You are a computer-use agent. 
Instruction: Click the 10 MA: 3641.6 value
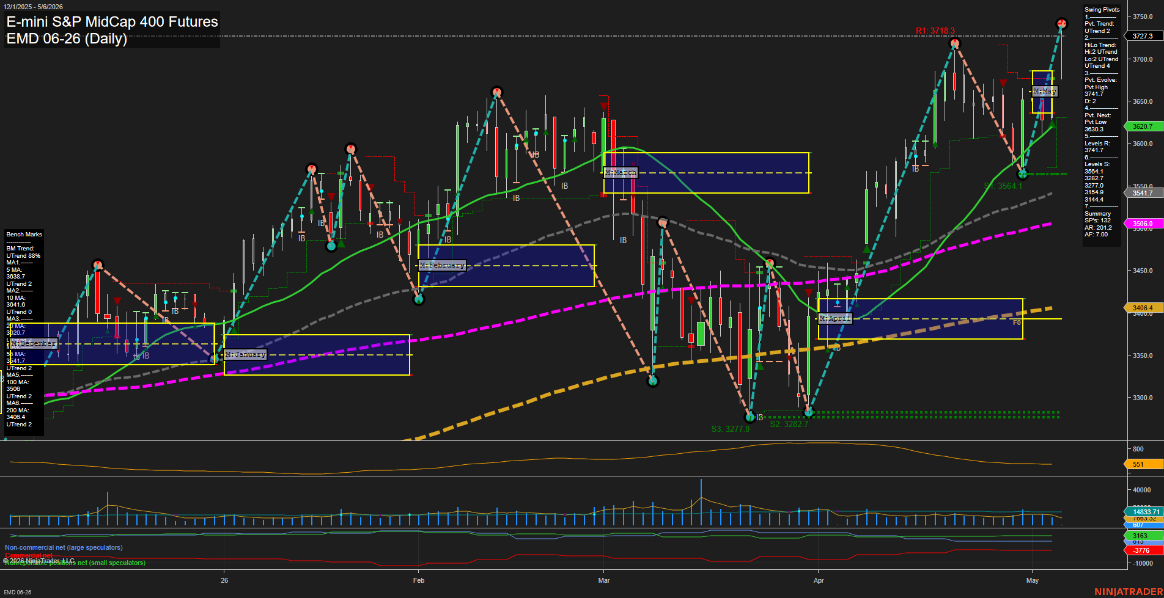16,301
